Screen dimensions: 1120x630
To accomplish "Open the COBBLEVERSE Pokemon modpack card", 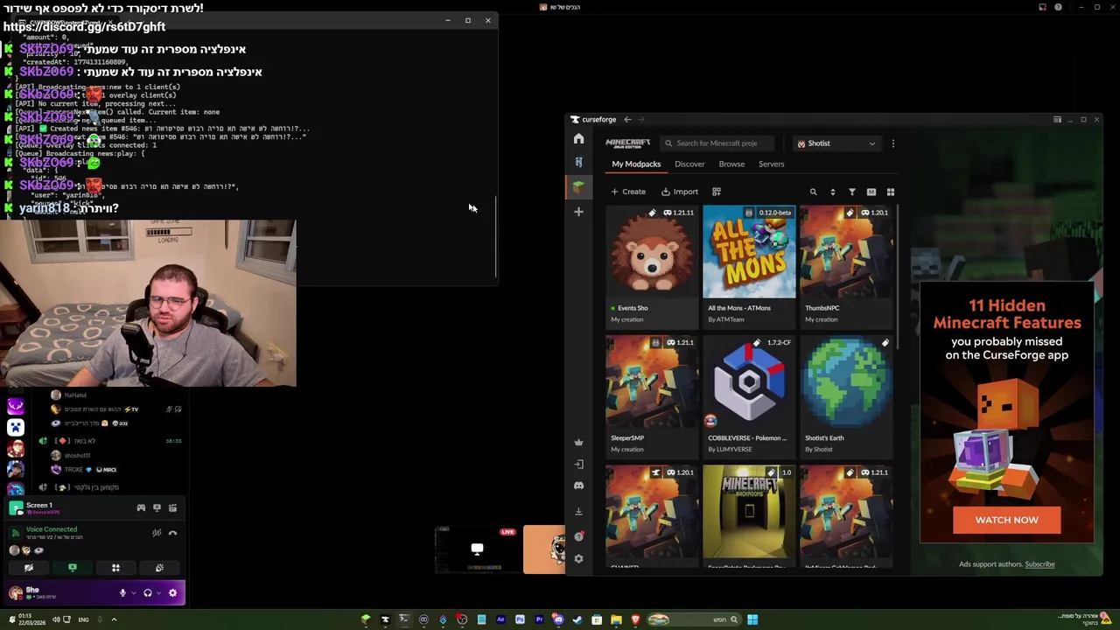I will (x=749, y=395).
